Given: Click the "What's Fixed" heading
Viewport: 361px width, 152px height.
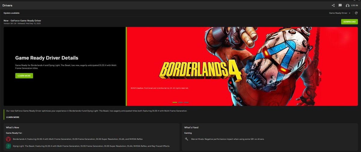Looking at the screenshot, I should 191,127.
